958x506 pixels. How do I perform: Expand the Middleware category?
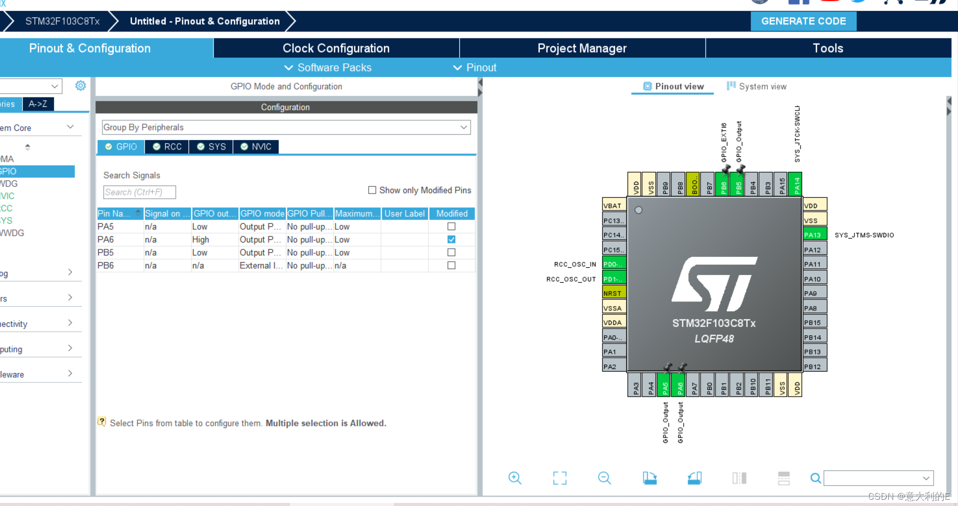point(70,374)
